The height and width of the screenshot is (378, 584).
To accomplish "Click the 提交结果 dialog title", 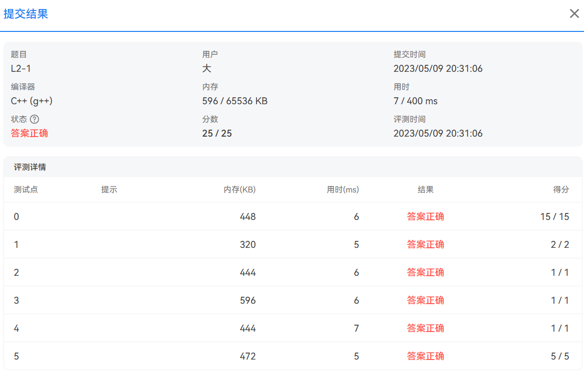I will pos(26,14).
